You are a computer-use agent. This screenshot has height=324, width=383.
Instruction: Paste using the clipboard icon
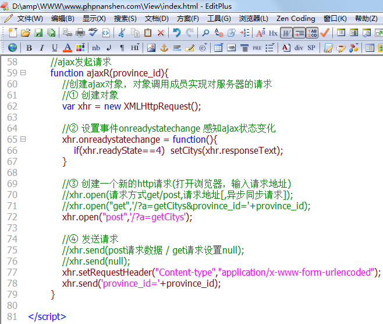[x=148, y=33]
